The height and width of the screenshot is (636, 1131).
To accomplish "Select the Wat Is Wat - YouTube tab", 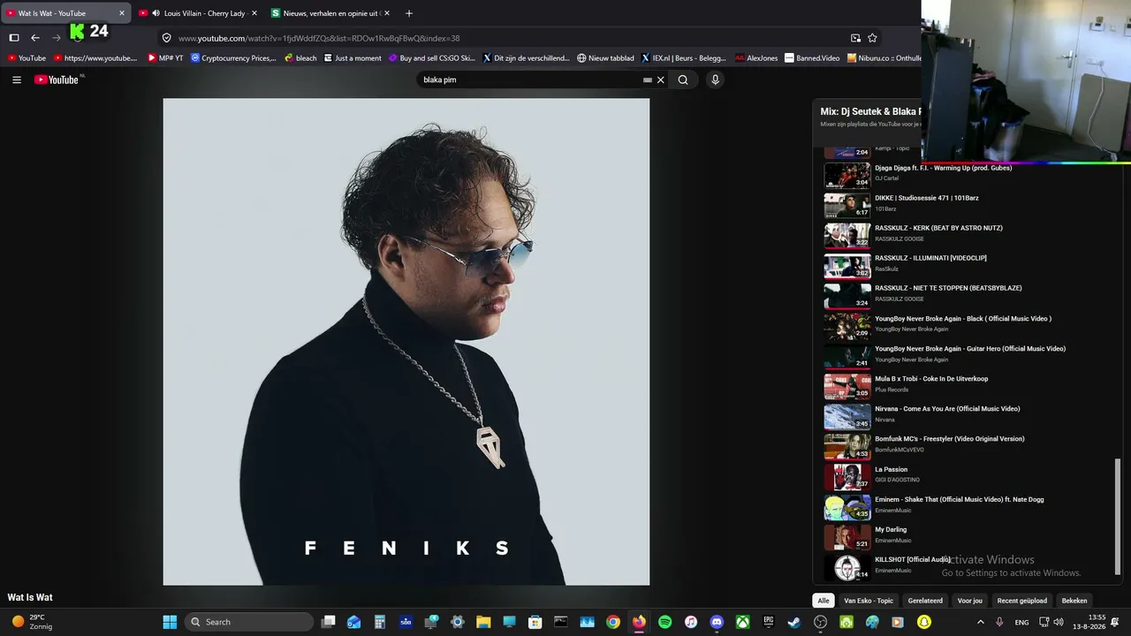I will click(65, 13).
